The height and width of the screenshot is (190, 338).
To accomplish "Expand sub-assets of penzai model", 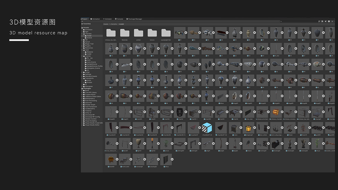I will [172, 144].
